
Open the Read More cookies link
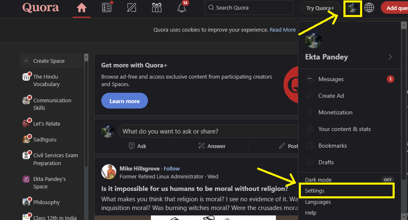click(x=283, y=30)
